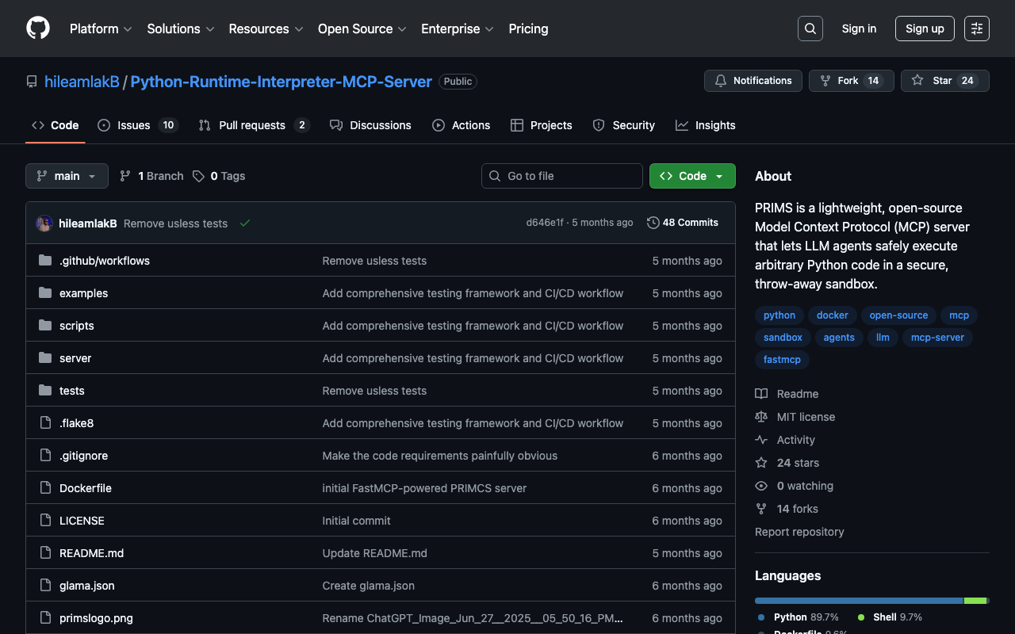Open the Dockerfile file entry
Viewport: 1015px width, 634px height.
click(x=85, y=488)
